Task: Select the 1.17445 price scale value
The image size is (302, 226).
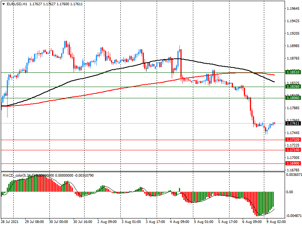Action: click(293, 133)
